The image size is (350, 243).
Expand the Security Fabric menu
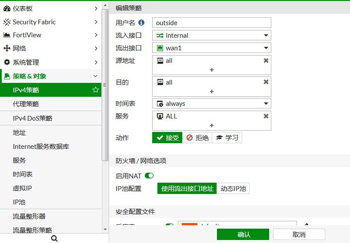tap(51, 22)
